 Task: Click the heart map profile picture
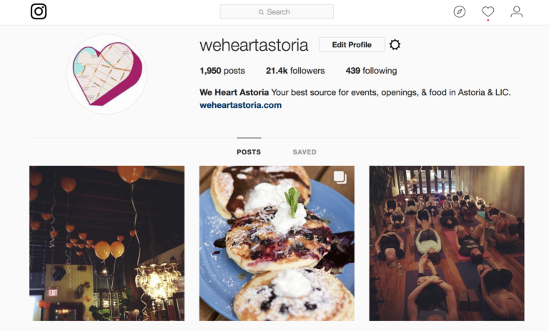[x=107, y=74]
